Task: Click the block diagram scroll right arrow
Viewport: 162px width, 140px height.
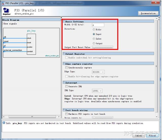Action: 59,117
